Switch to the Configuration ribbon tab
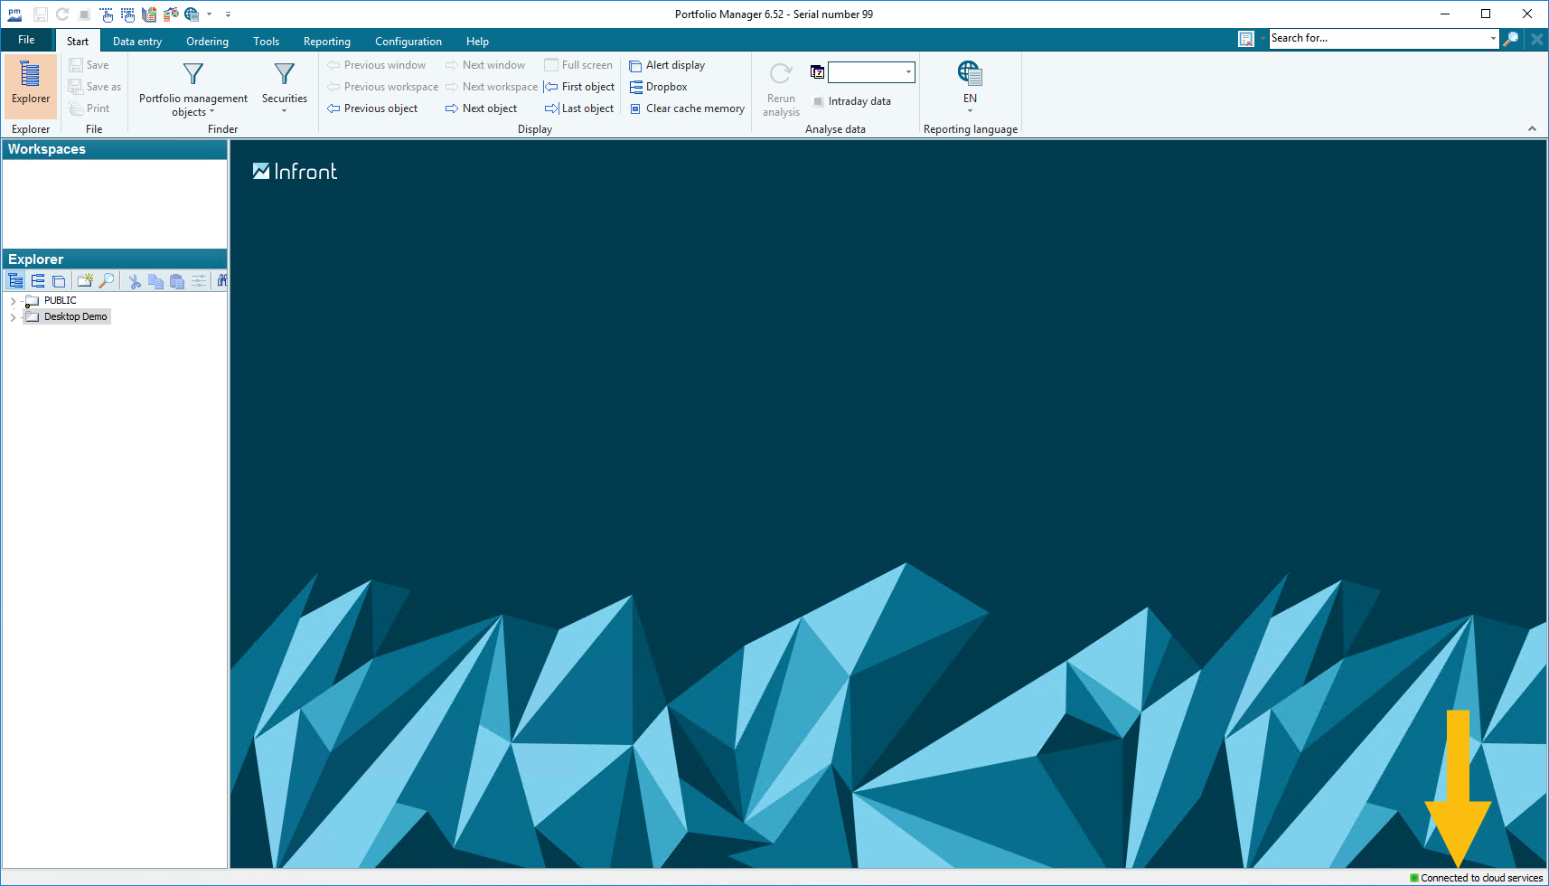The width and height of the screenshot is (1549, 886). click(x=408, y=42)
